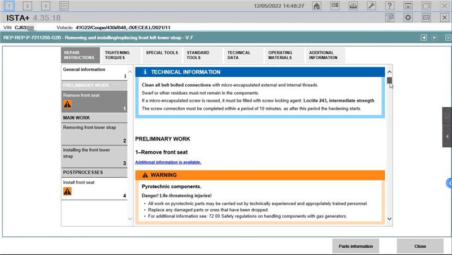452x255 pixels.
Task: Select step 2 Removing front lower strap
Action: click(x=94, y=134)
